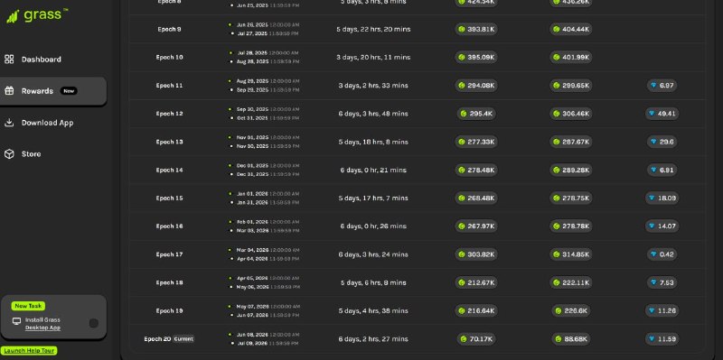Click the Epoch 20 diamond 11.59 badge
The width and height of the screenshot is (723, 360).
[662, 339]
